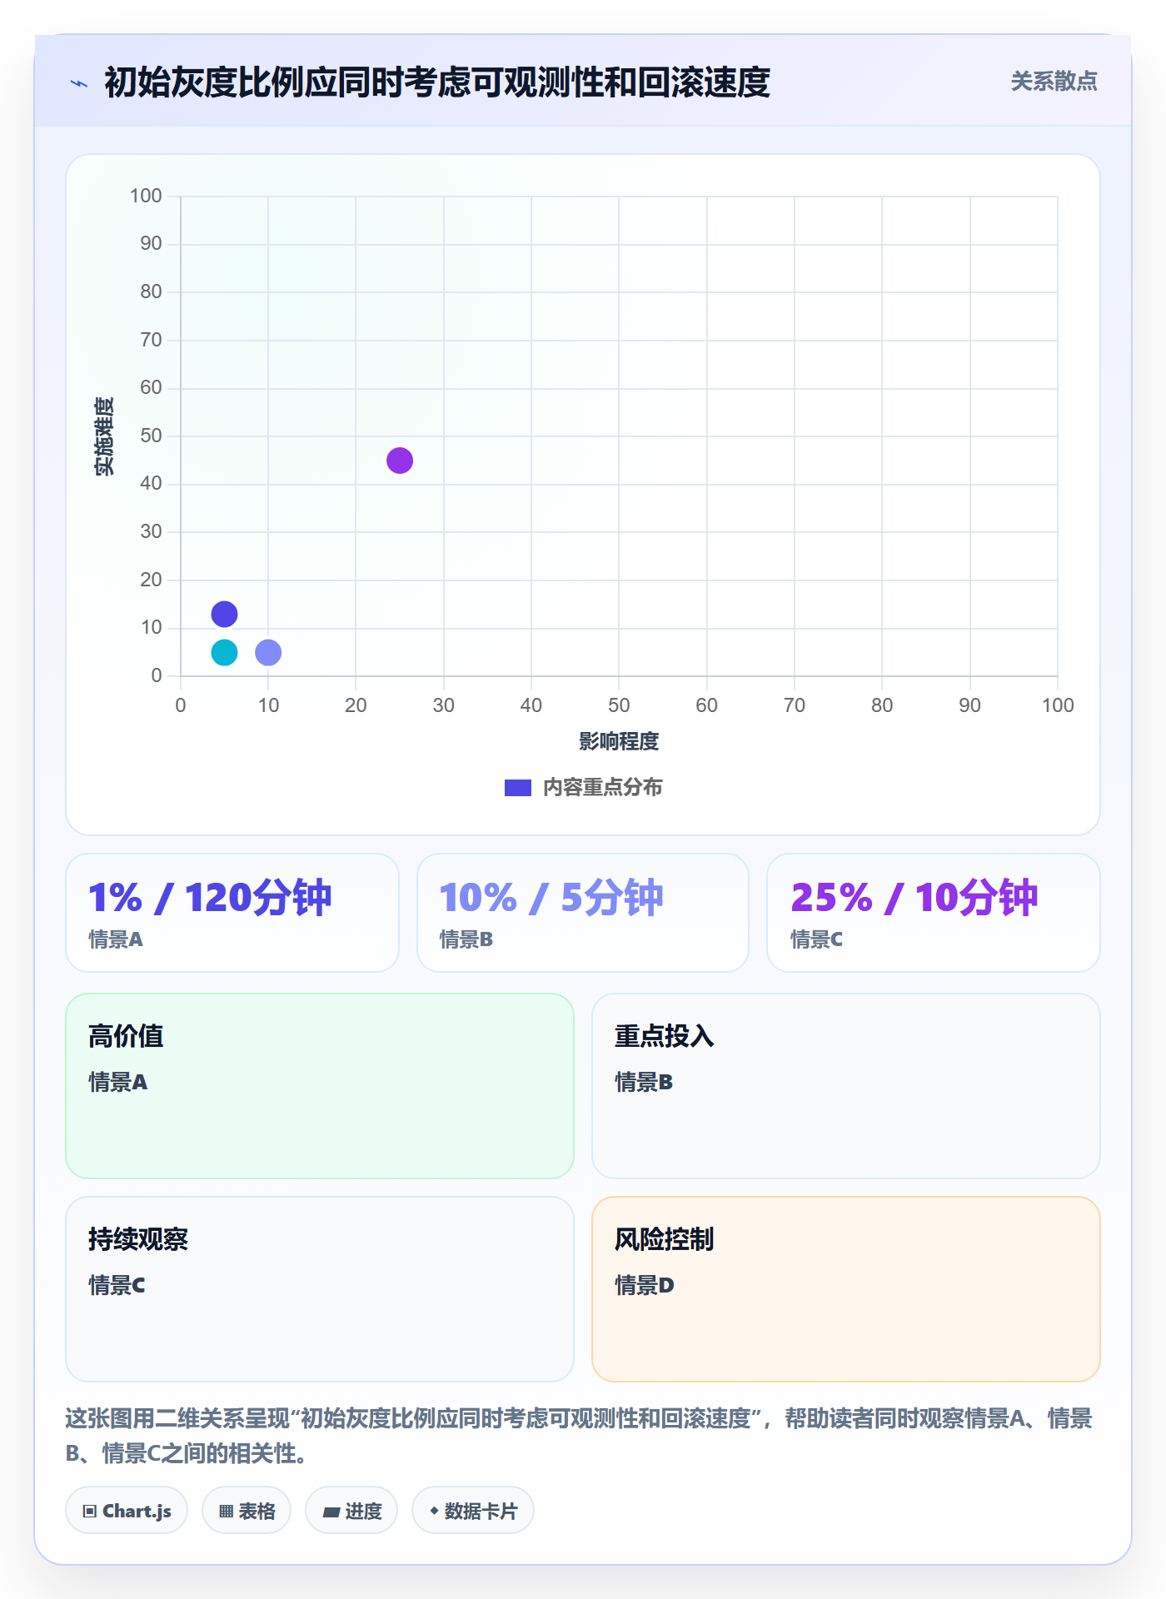Click 情景C in the 持续观察 card
Screen dimensions: 1166x1599
click(x=117, y=1285)
